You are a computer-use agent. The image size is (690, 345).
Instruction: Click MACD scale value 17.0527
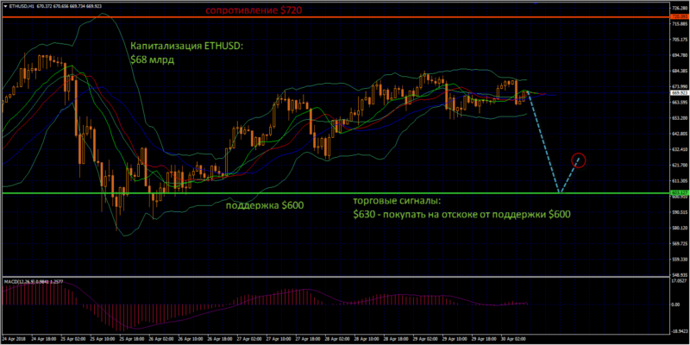click(680, 280)
